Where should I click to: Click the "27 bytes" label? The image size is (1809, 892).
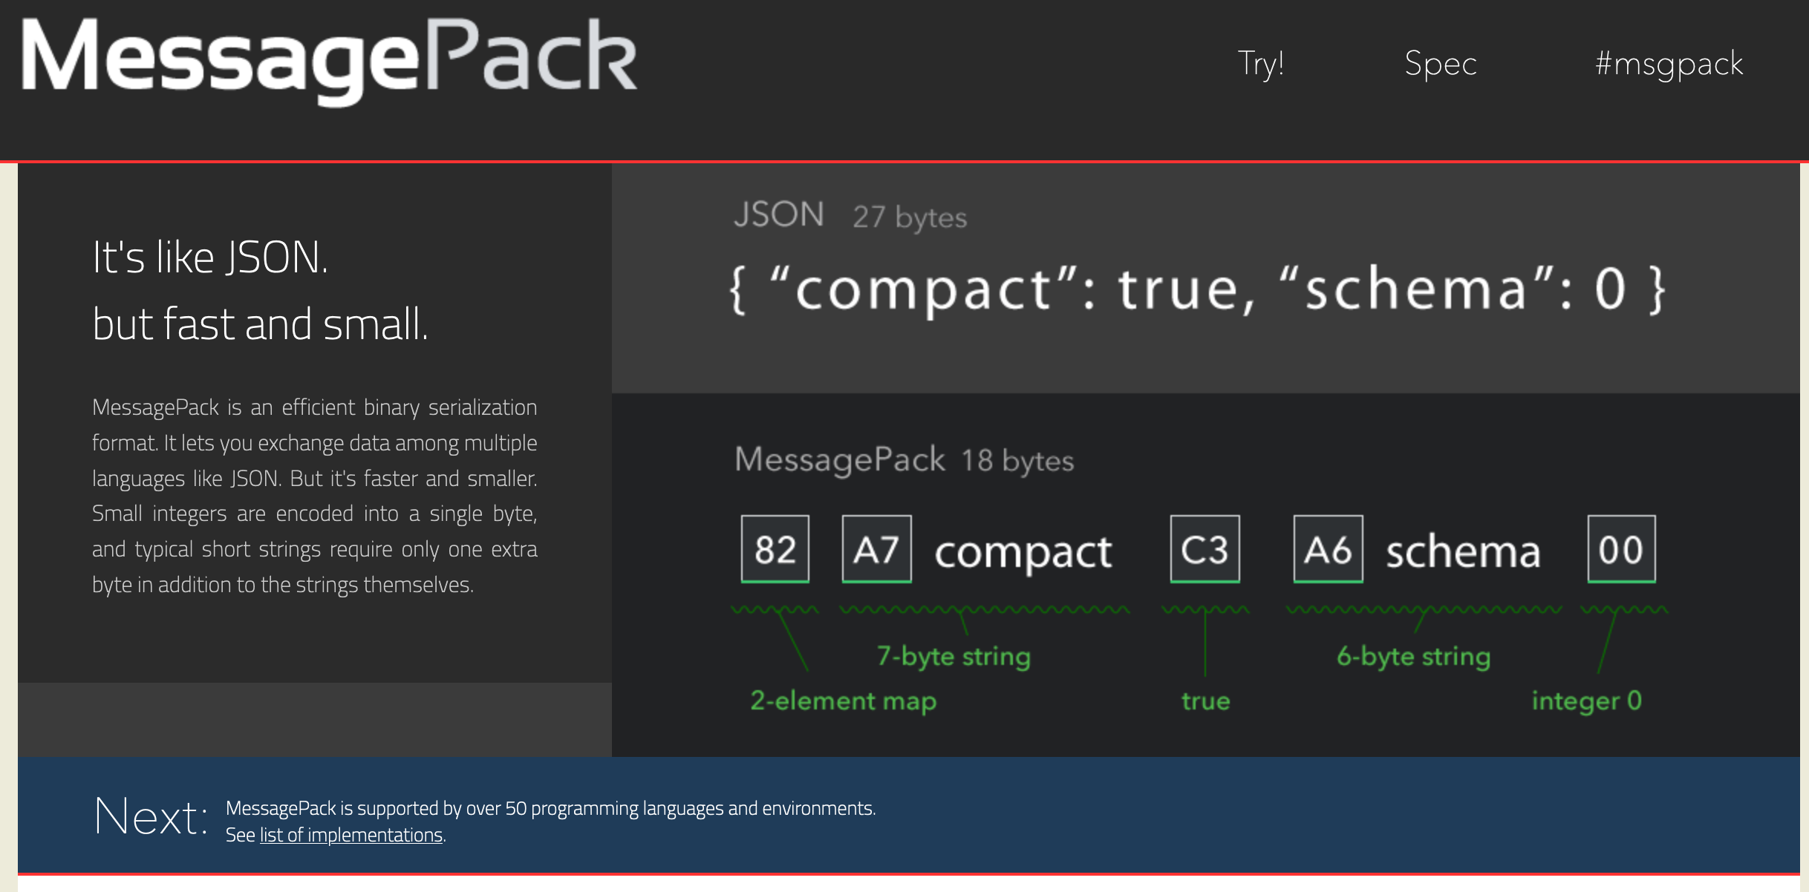(910, 217)
